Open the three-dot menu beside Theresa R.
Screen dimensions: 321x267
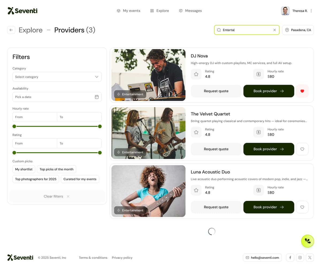tap(311, 10)
